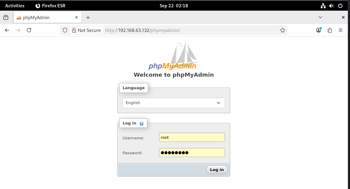Open the Extensions puzzle icon
350x189 pixels.
point(330,30)
